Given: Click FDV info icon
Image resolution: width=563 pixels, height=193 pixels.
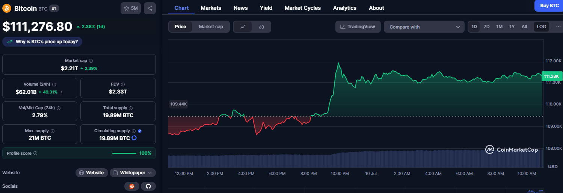Looking at the screenshot, I should (x=123, y=84).
